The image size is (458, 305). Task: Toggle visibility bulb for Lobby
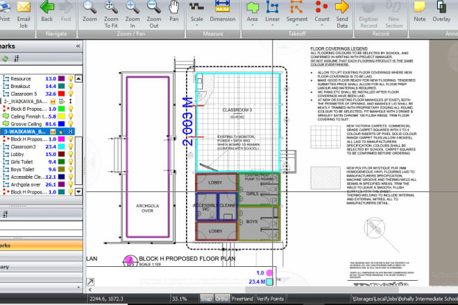click(x=70, y=154)
